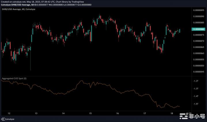
Task: Click the Aggregated CVD Spot indicator label
Action: pos(14,78)
